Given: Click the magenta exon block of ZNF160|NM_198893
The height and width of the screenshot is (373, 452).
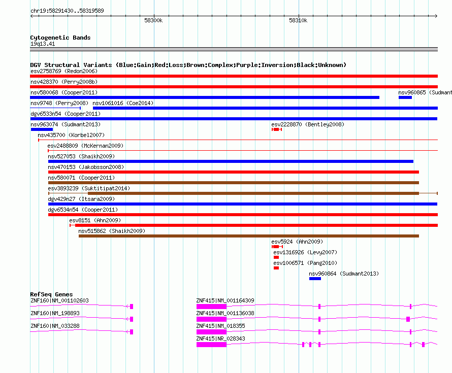Looking at the screenshot, I should [132, 319].
